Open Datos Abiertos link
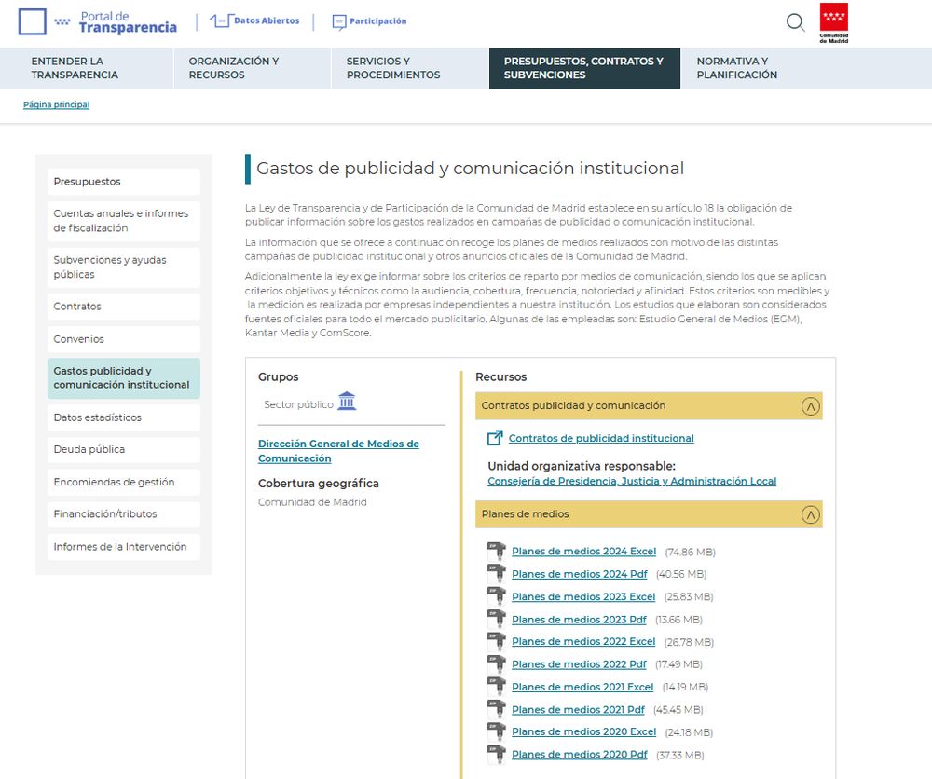 267,20
